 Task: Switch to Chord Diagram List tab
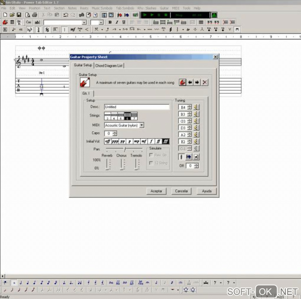[x=109, y=66]
